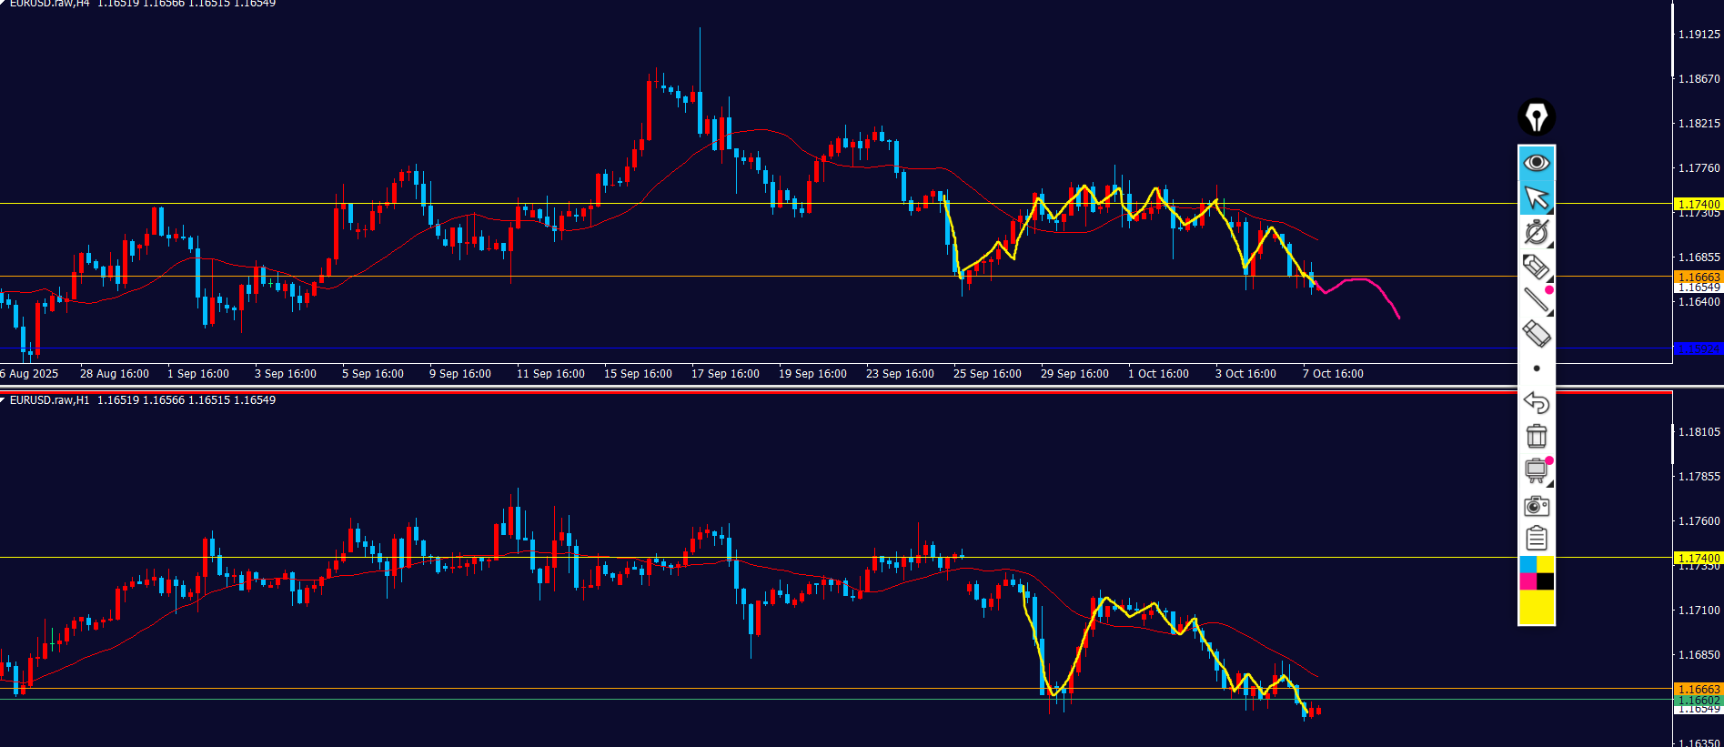Pick the cyan color swatch
This screenshot has height=747, width=1724.
point(1528,565)
